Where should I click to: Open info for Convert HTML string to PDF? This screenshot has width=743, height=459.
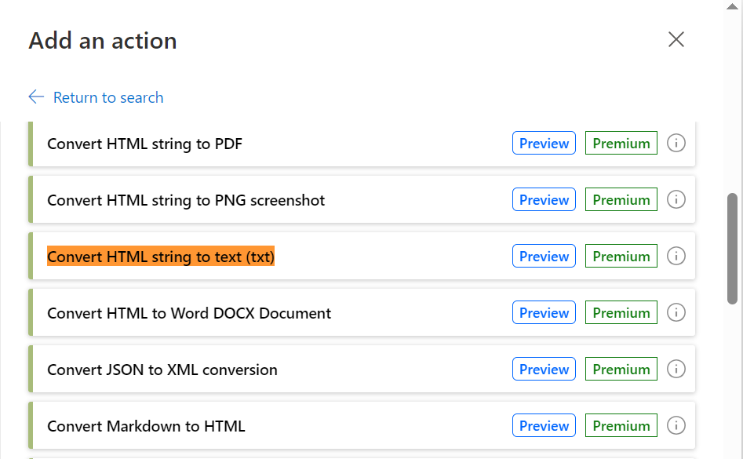click(x=676, y=143)
